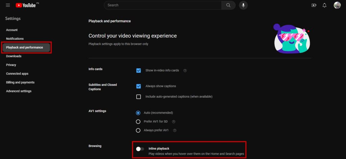This screenshot has width=346, height=159.
Task: Click the YouTube logo
Action: click(x=25, y=5)
